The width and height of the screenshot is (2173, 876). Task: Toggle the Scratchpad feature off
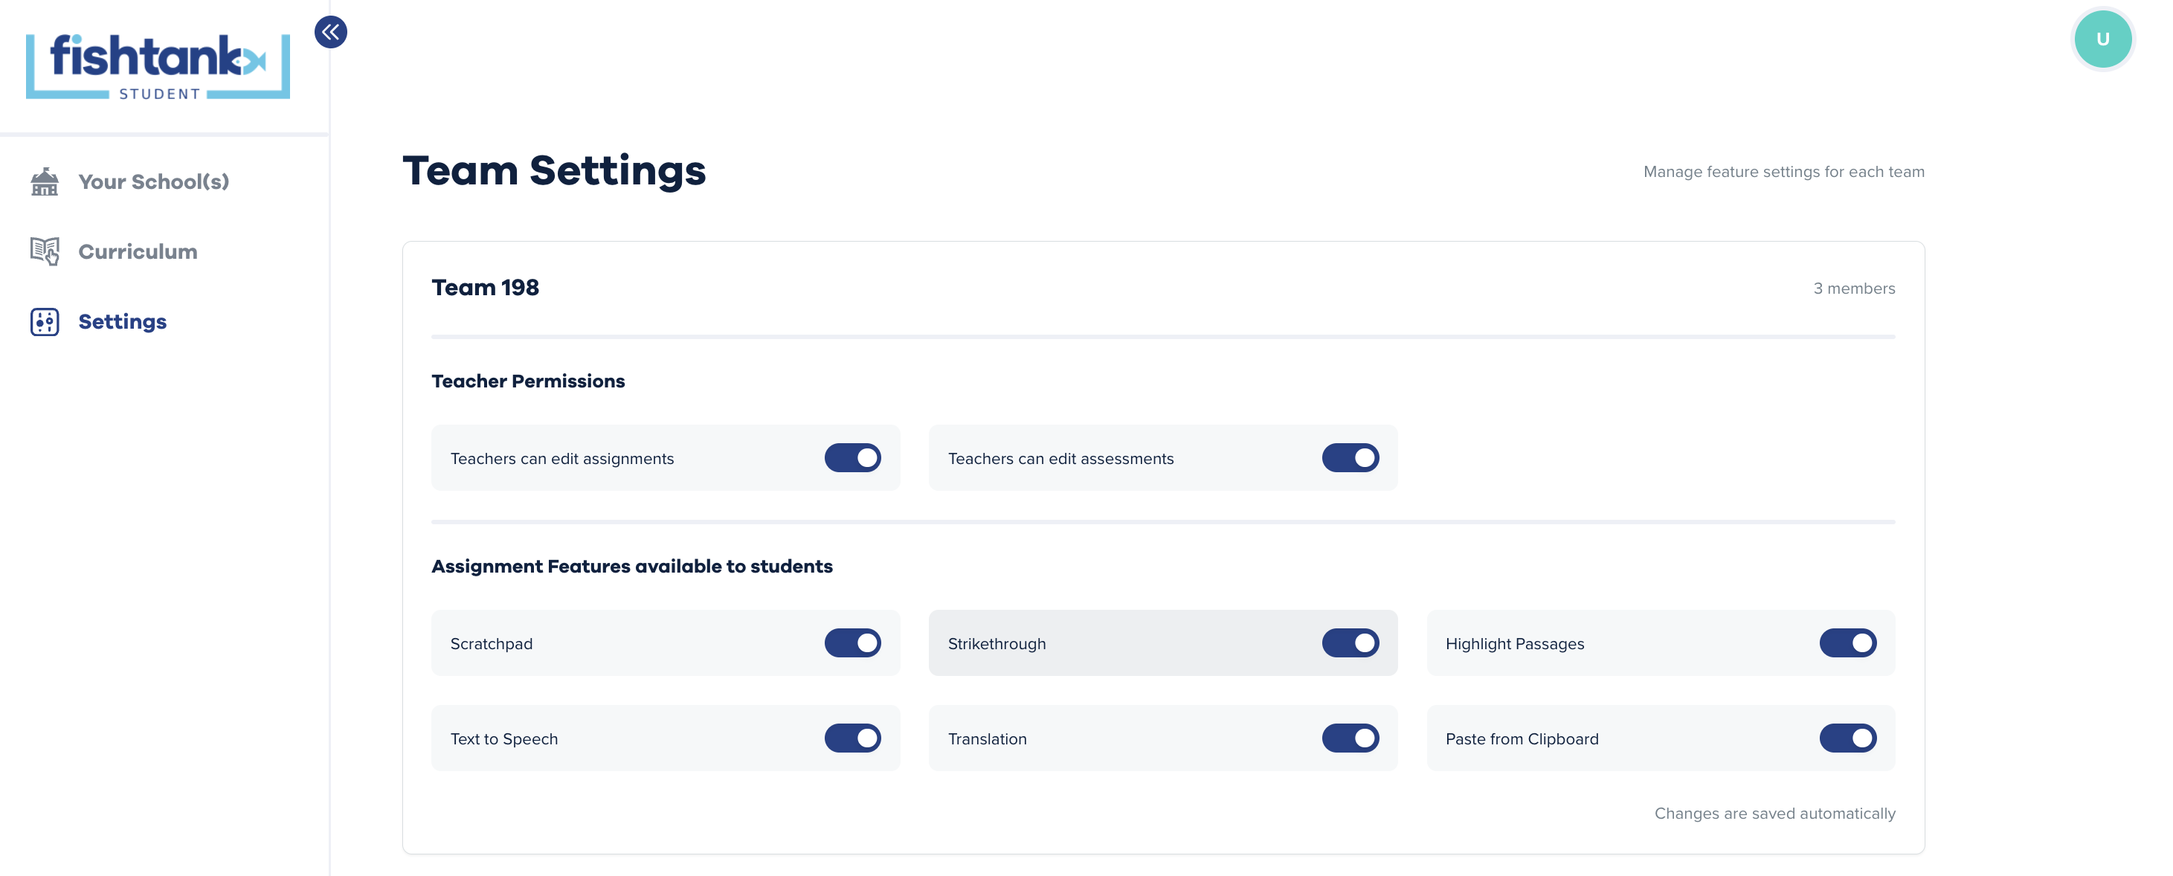point(852,642)
